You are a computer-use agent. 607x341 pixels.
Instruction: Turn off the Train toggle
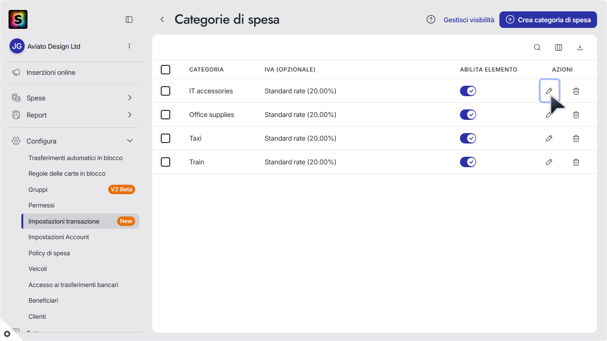[x=468, y=162]
